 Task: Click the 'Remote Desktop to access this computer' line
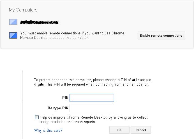click(x=54, y=38)
